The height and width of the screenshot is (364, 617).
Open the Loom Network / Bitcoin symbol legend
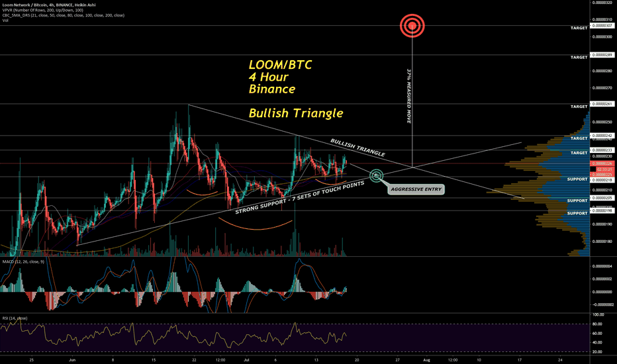point(49,5)
